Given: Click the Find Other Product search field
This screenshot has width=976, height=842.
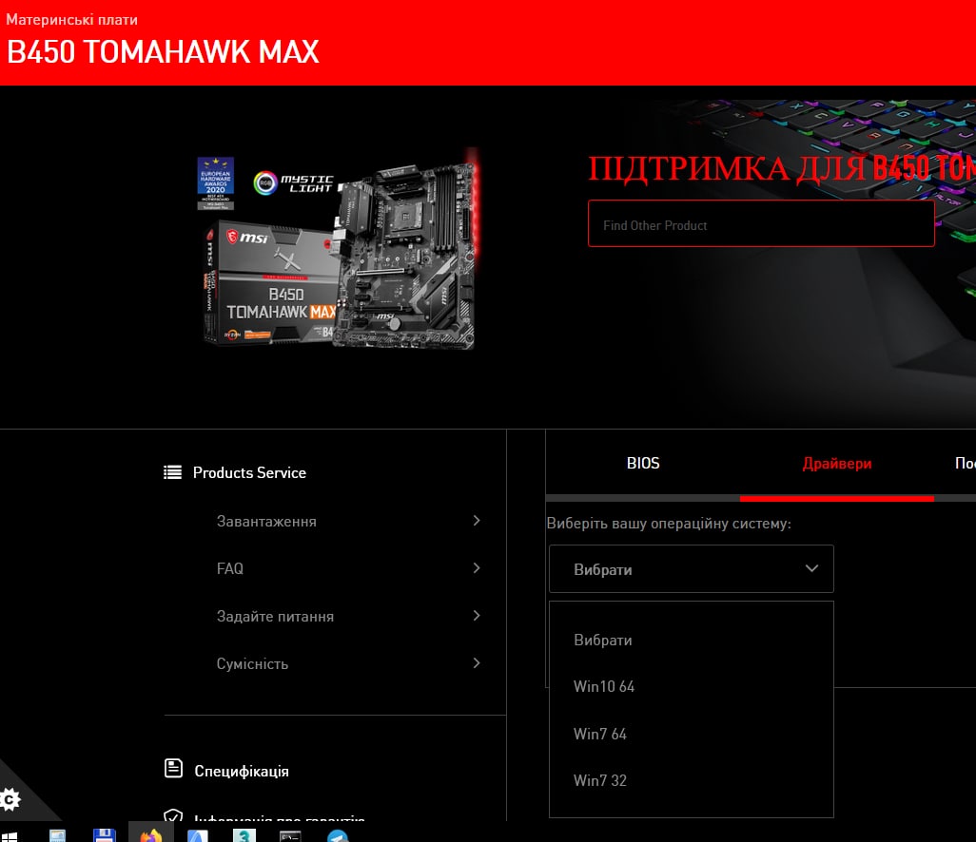Looking at the screenshot, I should click(x=761, y=224).
